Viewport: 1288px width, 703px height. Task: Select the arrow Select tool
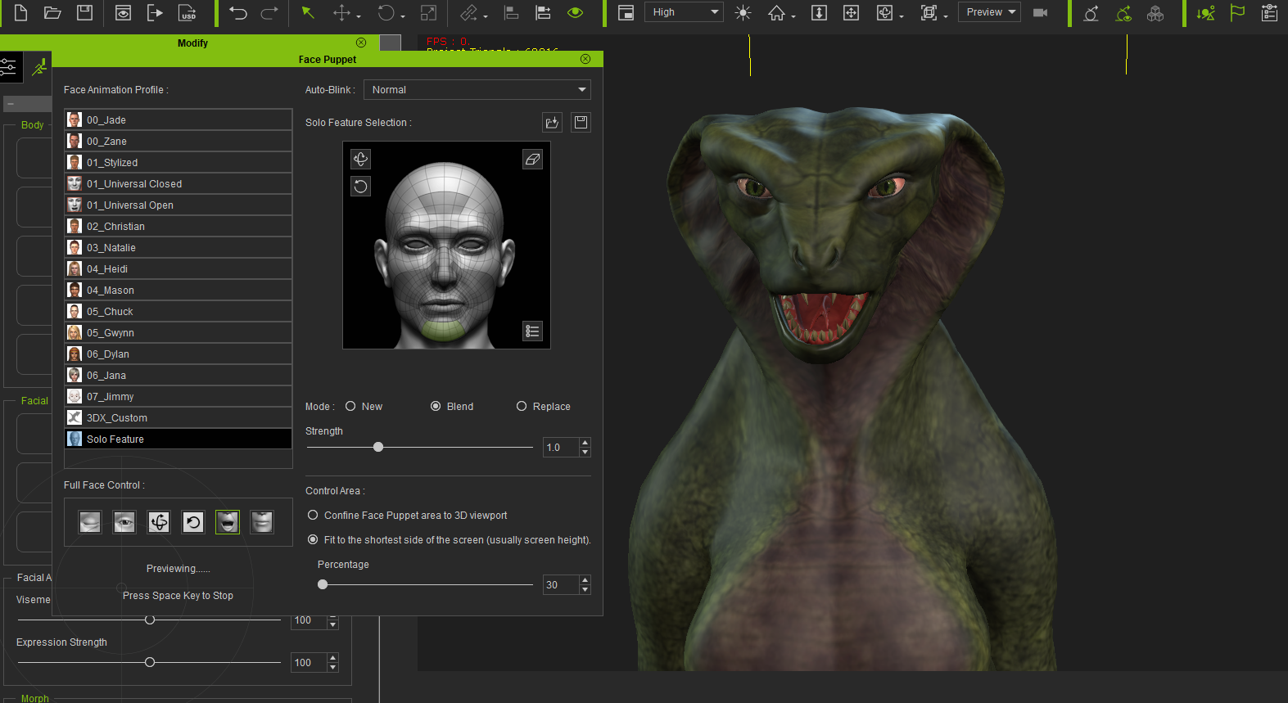tap(308, 12)
